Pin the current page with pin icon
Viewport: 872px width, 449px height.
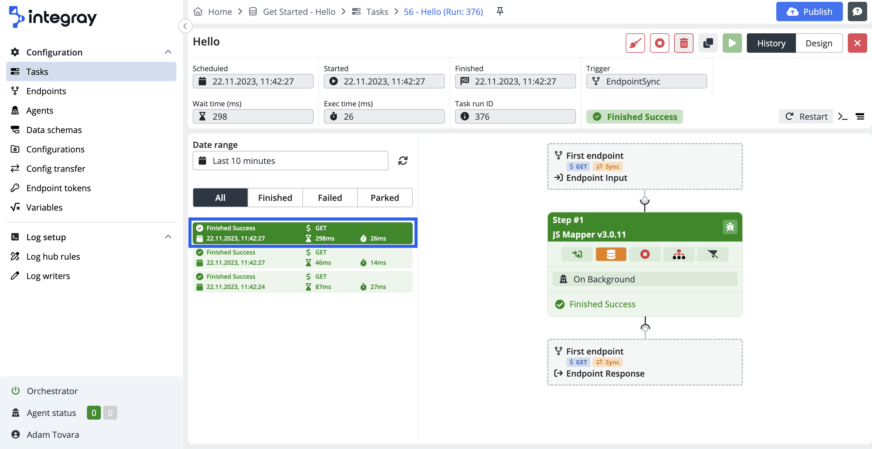point(500,12)
